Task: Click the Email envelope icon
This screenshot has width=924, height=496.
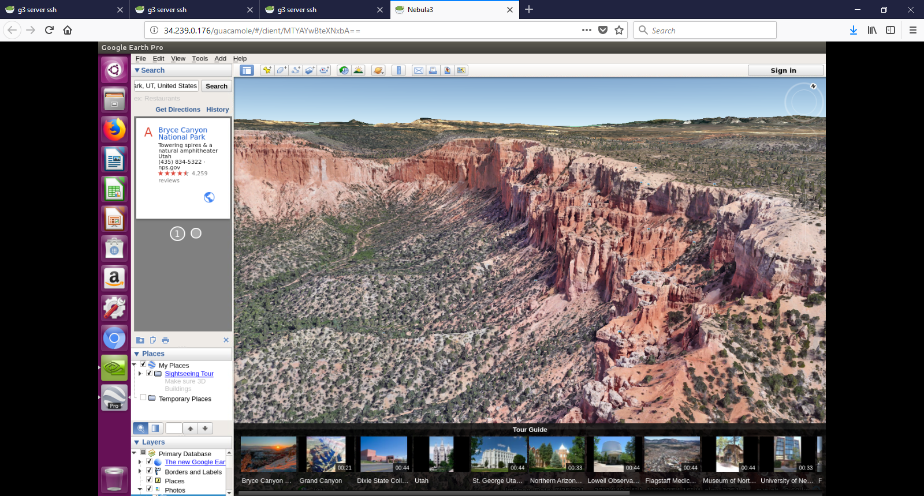Action: 419,70
